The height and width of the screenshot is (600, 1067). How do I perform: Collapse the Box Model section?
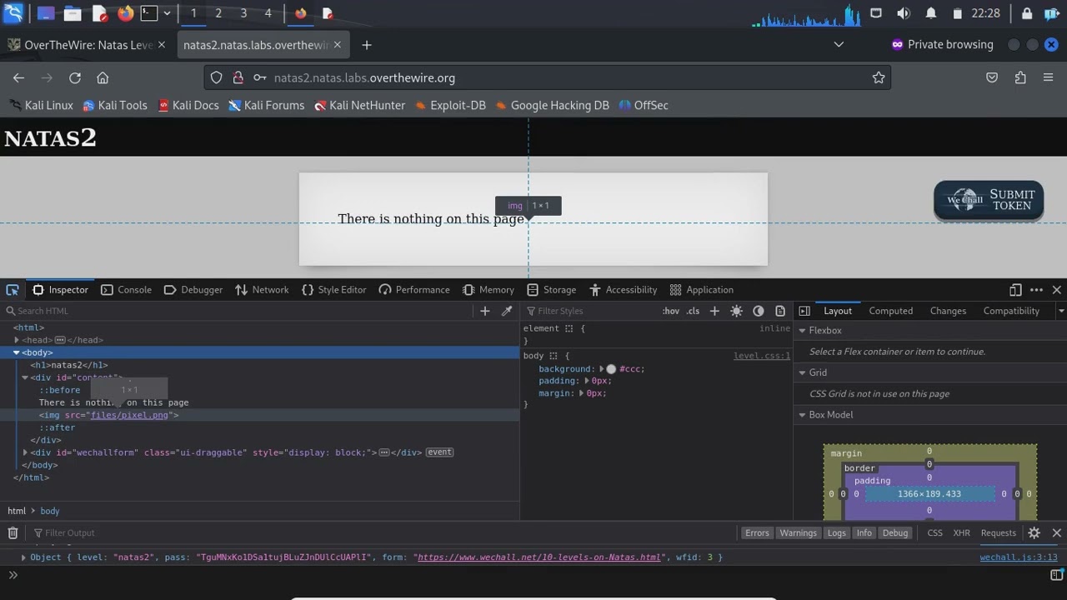(x=803, y=415)
